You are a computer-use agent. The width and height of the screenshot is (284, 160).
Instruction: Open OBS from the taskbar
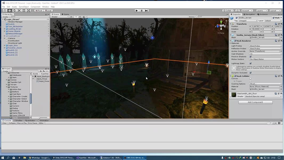(x=135, y=158)
